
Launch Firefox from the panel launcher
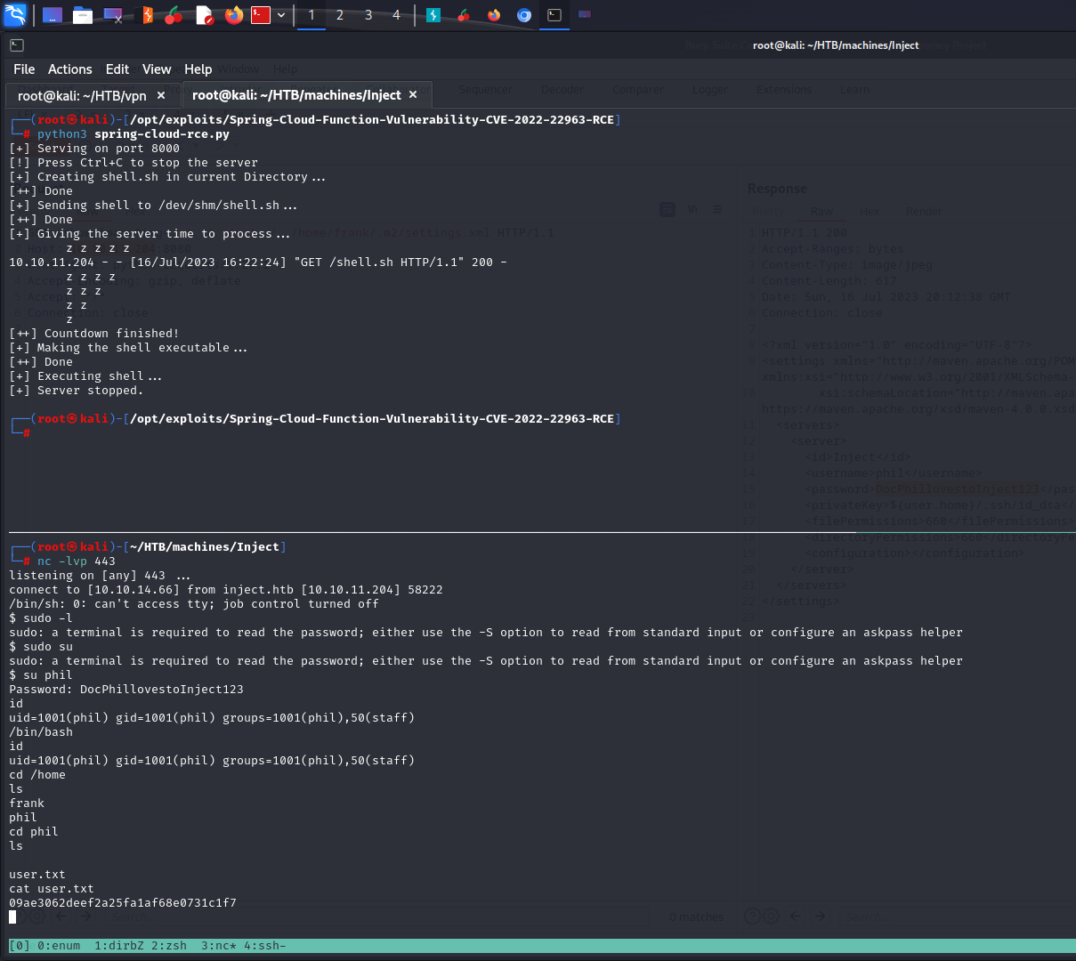(x=234, y=15)
